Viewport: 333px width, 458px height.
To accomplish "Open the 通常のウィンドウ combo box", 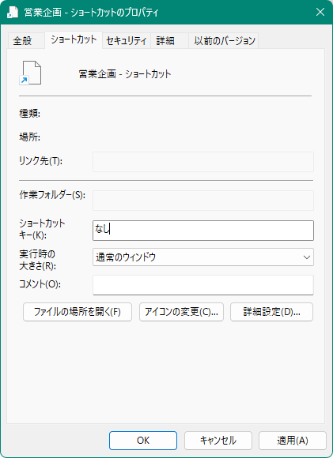I will tap(203, 257).
